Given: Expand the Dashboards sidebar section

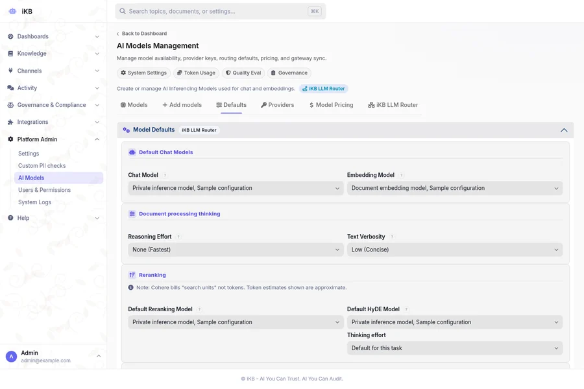Looking at the screenshot, I should [x=97, y=36].
